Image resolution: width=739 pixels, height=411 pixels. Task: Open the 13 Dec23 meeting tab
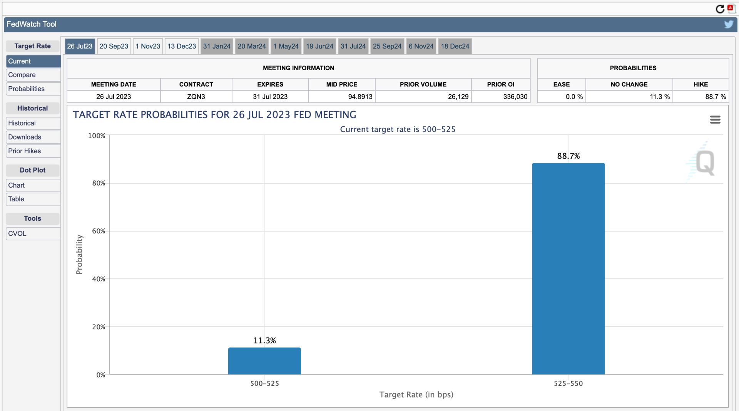[182, 46]
